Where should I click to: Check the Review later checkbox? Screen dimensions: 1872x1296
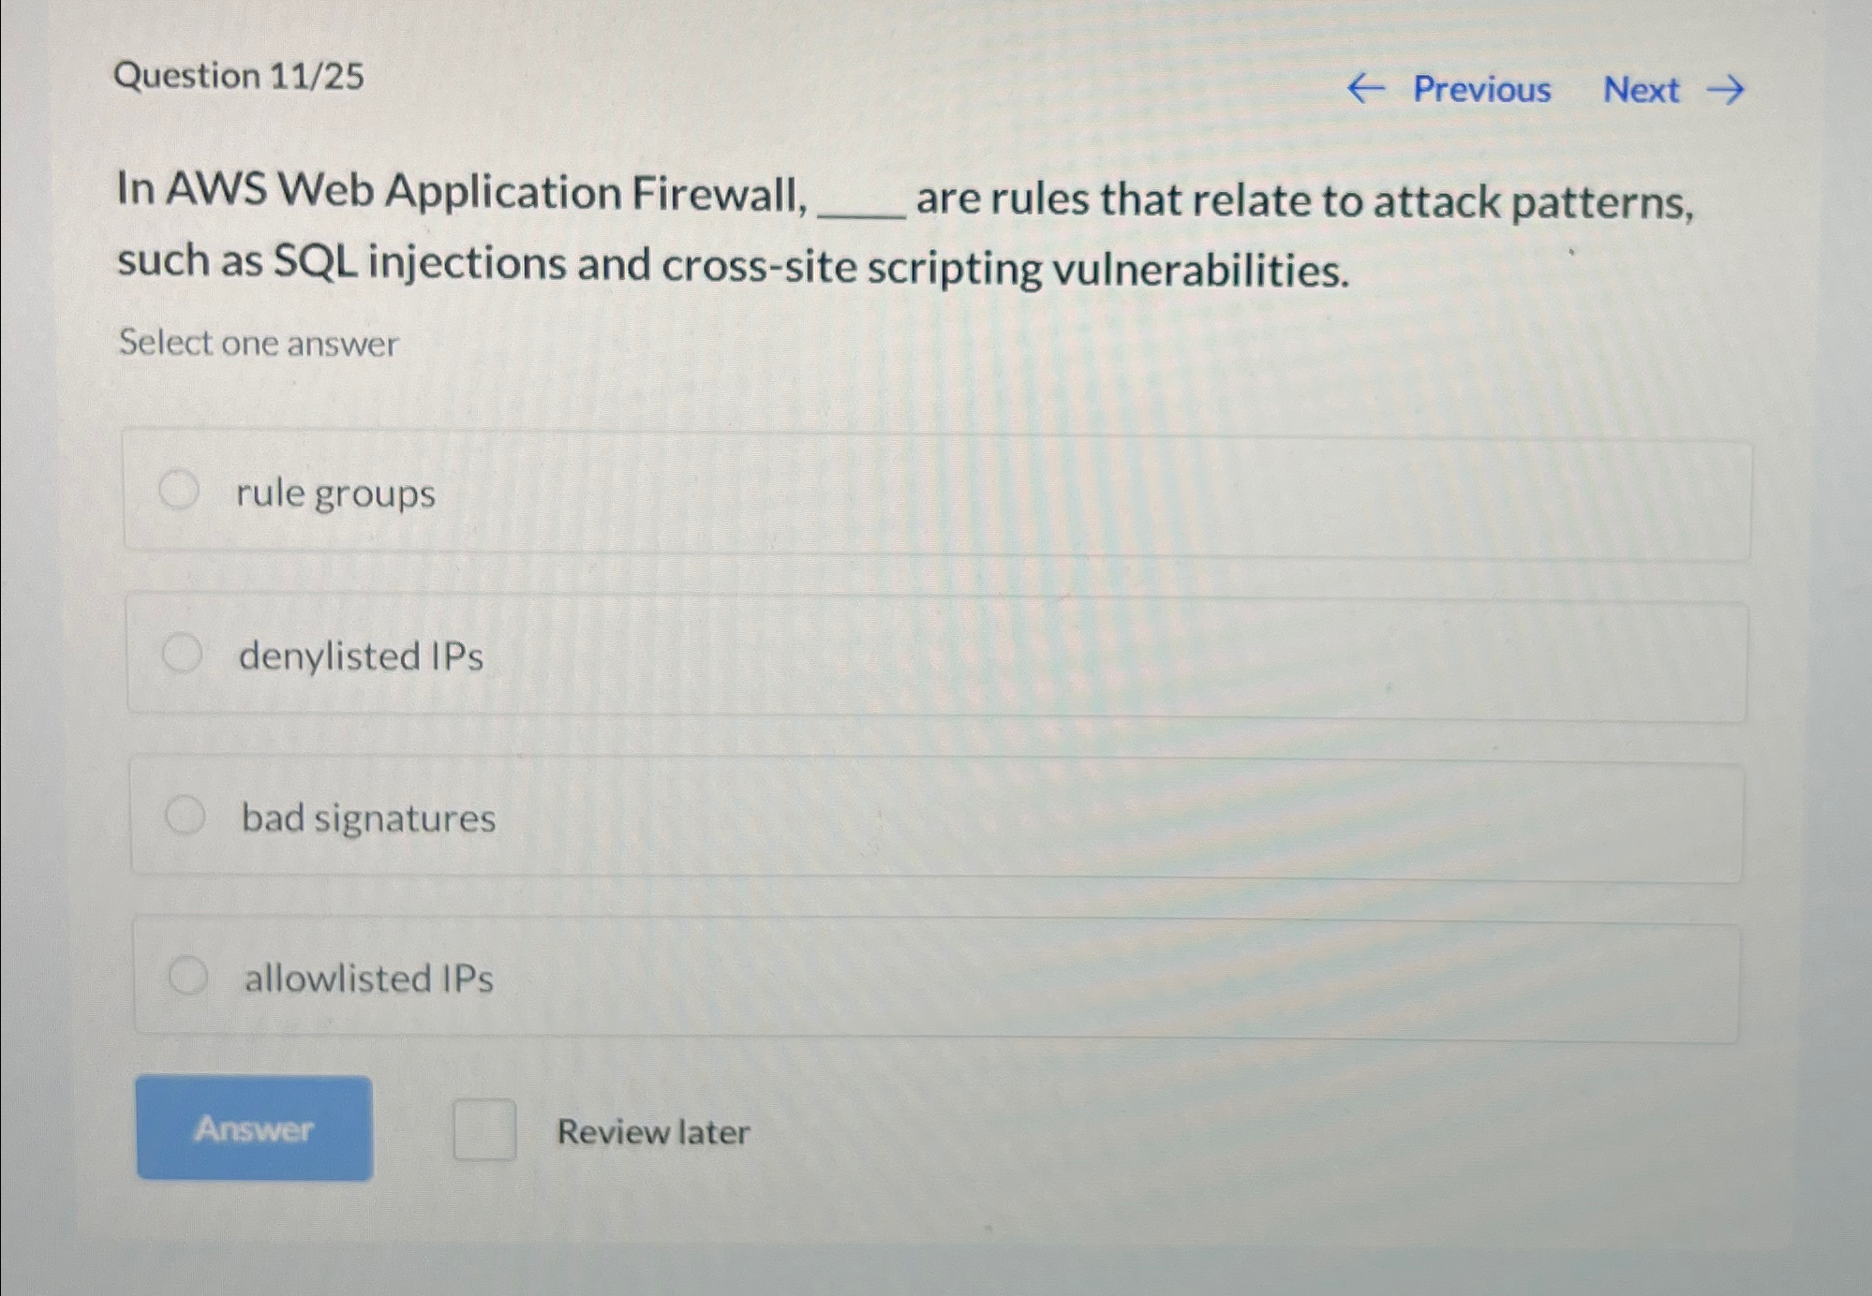tap(486, 1131)
